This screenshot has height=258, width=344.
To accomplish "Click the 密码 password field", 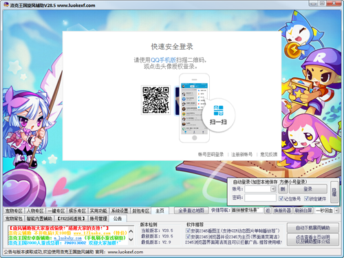I will 260,197.
